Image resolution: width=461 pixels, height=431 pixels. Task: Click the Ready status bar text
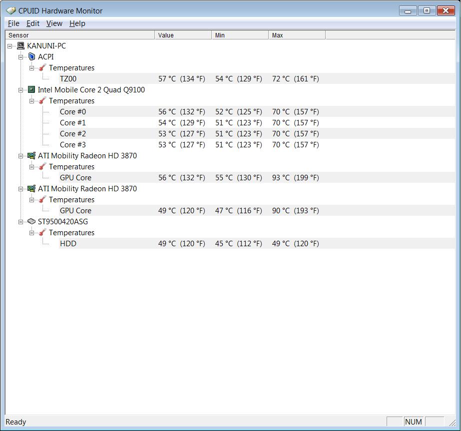pyautogui.click(x=16, y=422)
